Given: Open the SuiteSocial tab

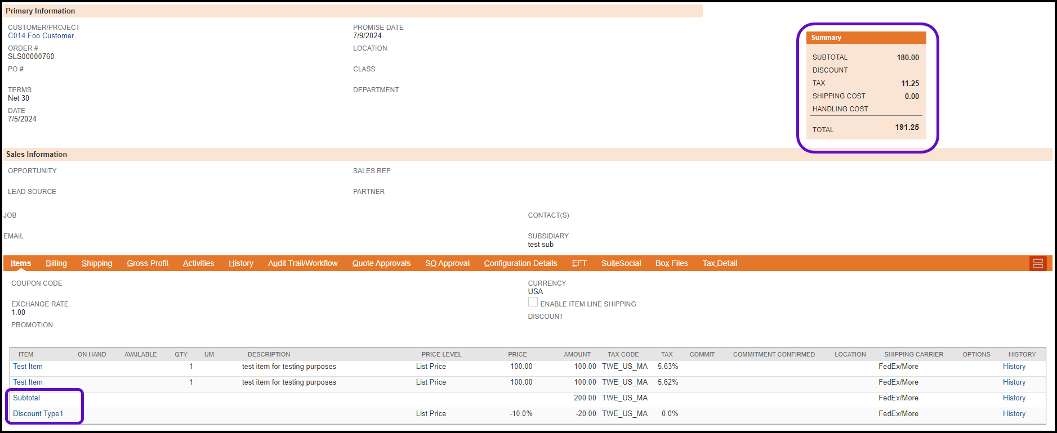Looking at the screenshot, I should 621,263.
